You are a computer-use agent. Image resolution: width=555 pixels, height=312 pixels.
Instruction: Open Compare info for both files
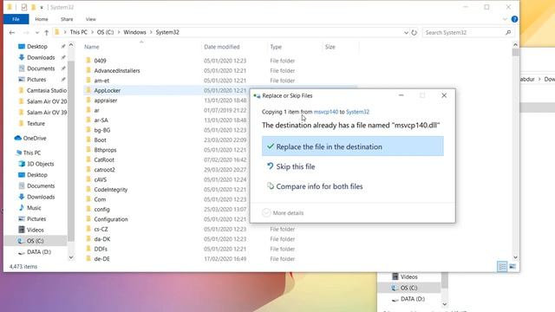click(x=315, y=186)
